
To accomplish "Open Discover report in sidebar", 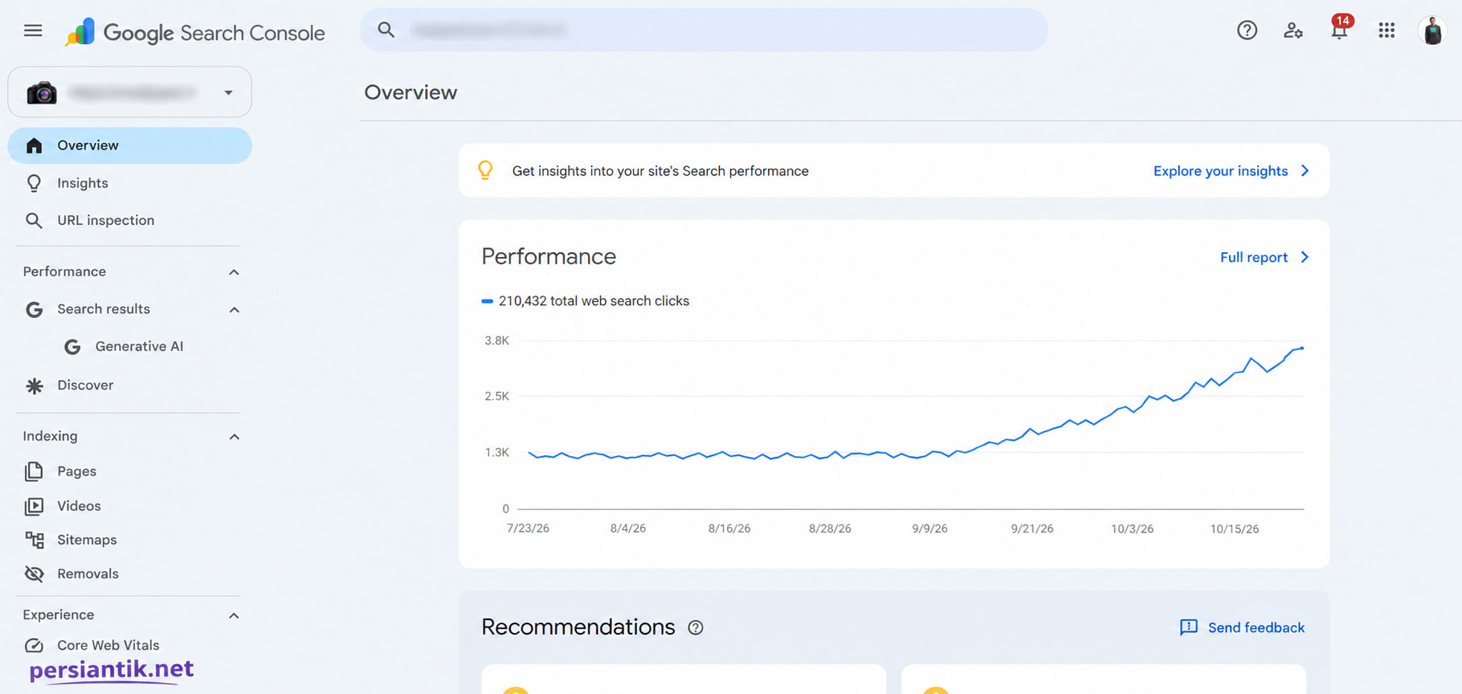I will click(x=85, y=386).
